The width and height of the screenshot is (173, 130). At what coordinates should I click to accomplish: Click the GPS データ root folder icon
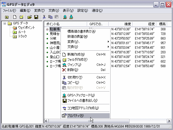tap(10, 23)
